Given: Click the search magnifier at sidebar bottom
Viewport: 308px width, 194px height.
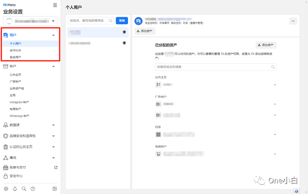Looking at the screenshot, I should 24,189.
